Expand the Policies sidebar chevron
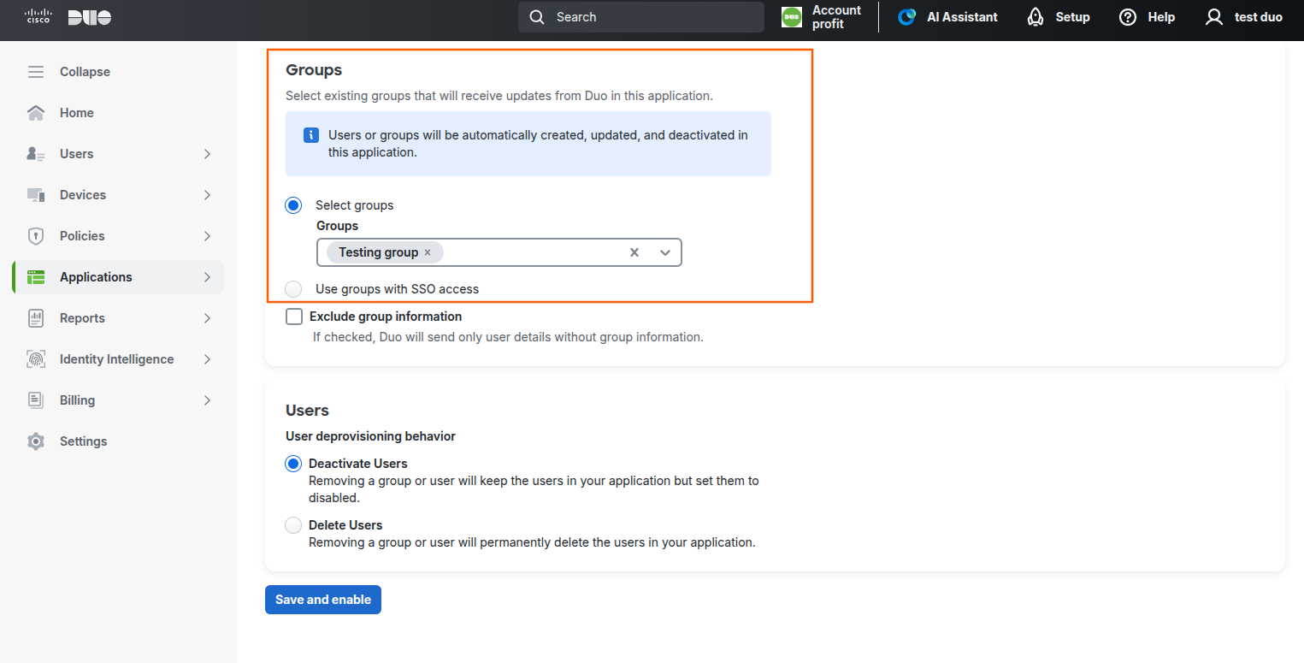This screenshot has height=663, width=1304. pyautogui.click(x=207, y=236)
